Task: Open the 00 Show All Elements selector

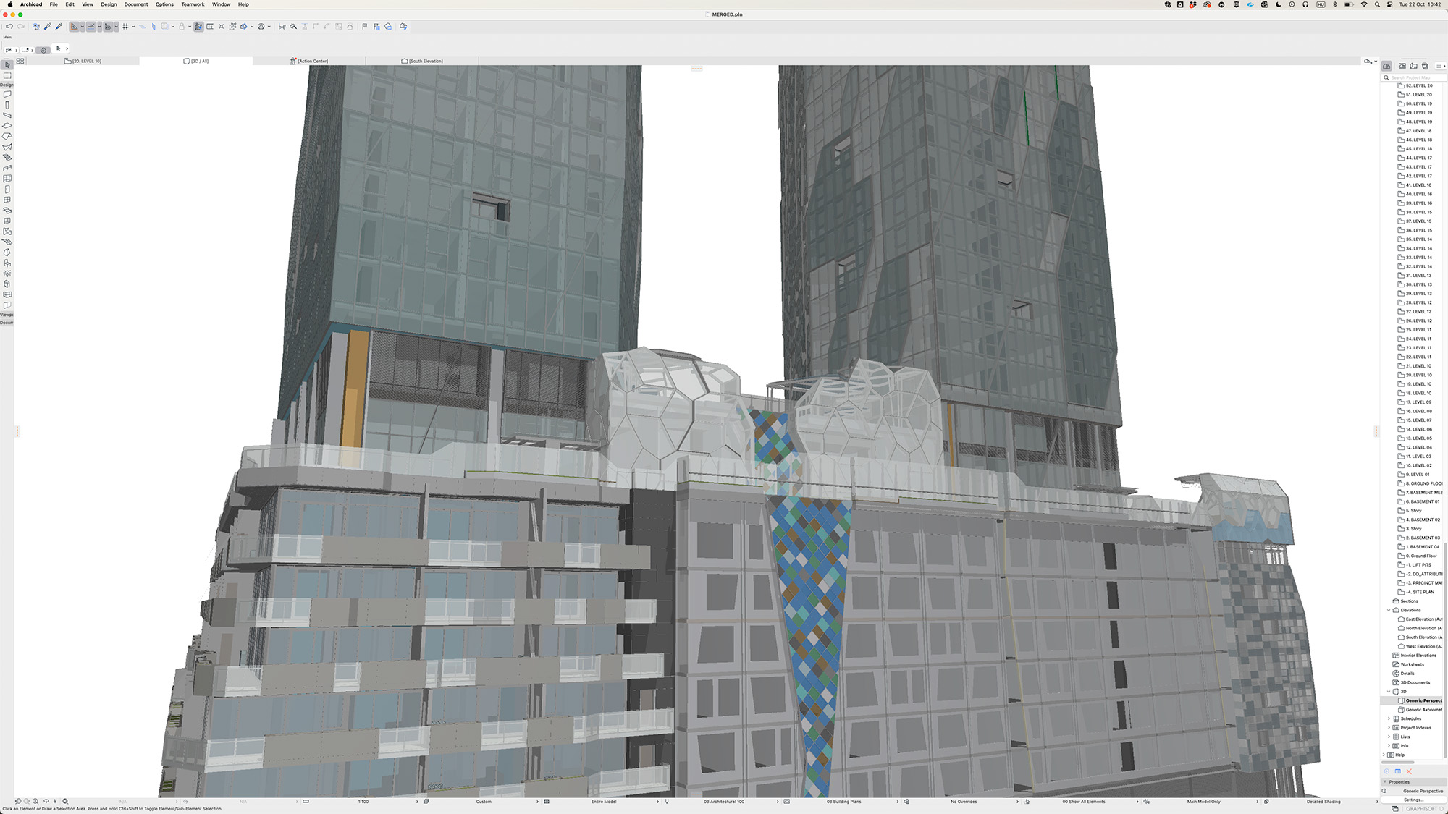Action: pyautogui.click(x=1084, y=802)
